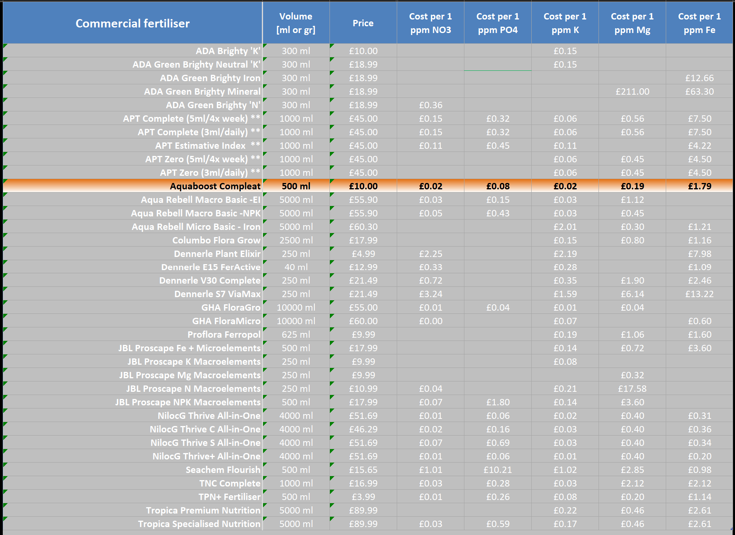Select GHA FloraGro volume 10000 ml
Screen dimensions: 735x535
(296, 307)
